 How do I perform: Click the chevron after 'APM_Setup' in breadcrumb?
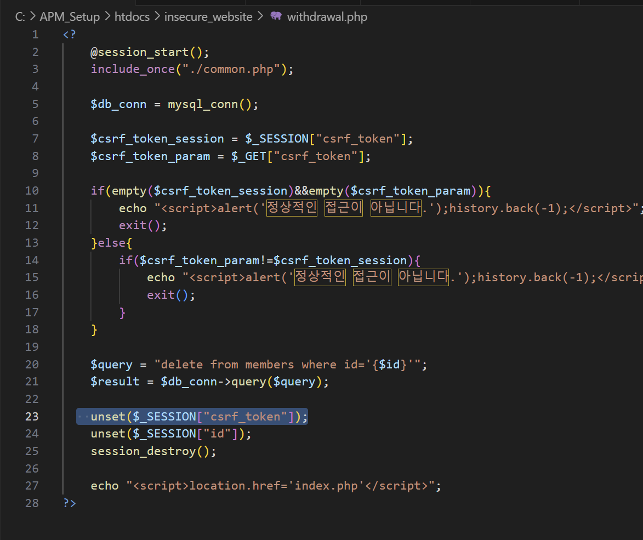click(107, 16)
